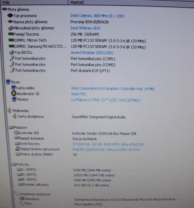Select the Port drukarki ECP (LPT1) value
Viewport: 194px width, 208px height.
click(90, 71)
